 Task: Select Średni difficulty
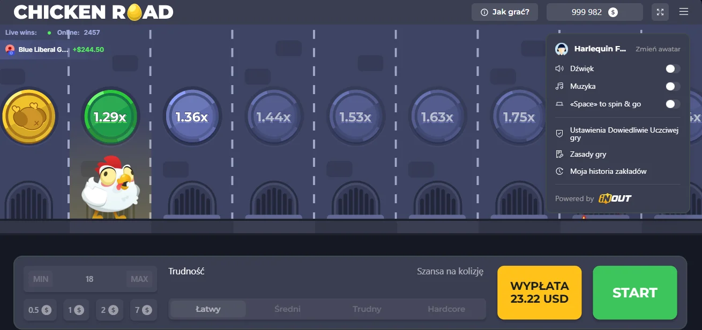pyautogui.click(x=287, y=309)
